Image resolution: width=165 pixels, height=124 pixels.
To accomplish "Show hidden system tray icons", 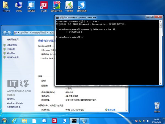I will [x=132, y=120].
